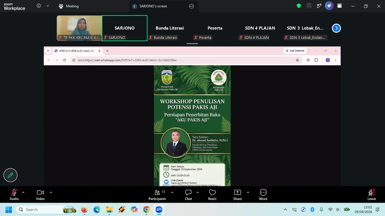The image size is (385, 216).
Task: Expand the Share options arrow
Action: pyautogui.click(x=248, y=192)
